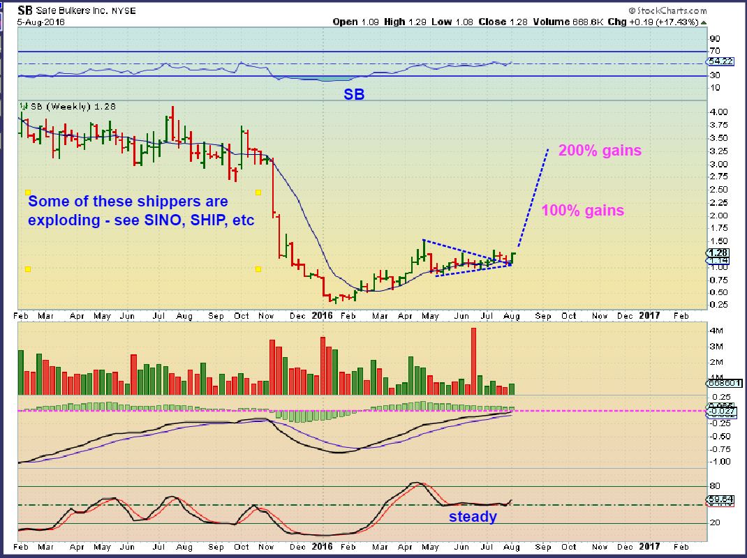The image size is (747, 558).
Task: Click the 'Some of these shippers are' annotation line
Action: [x=128, y=201]
